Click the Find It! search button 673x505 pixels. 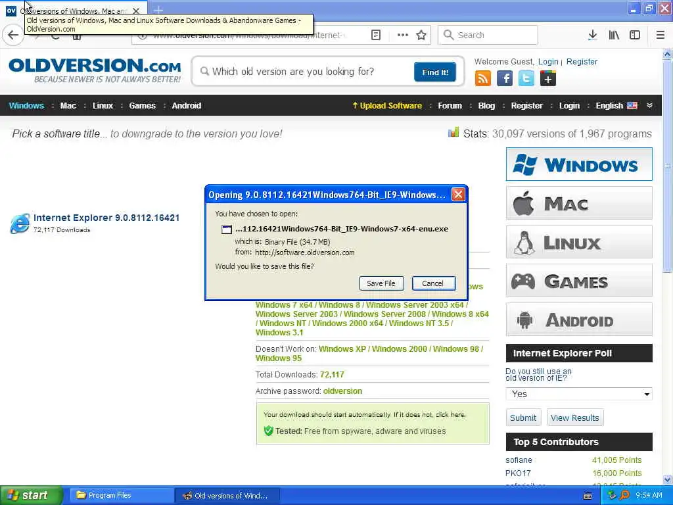[x=435, y=72]
